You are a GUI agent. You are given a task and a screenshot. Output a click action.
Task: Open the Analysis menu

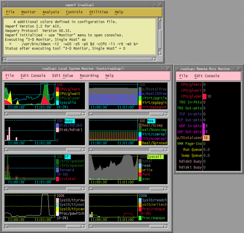pos(51,12)
